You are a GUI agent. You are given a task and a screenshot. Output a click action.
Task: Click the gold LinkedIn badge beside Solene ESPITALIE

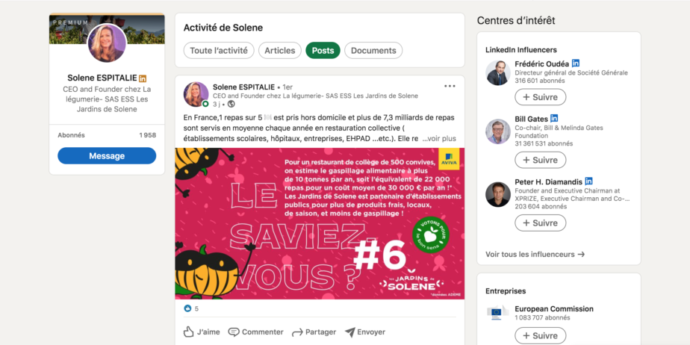point(143,78)
